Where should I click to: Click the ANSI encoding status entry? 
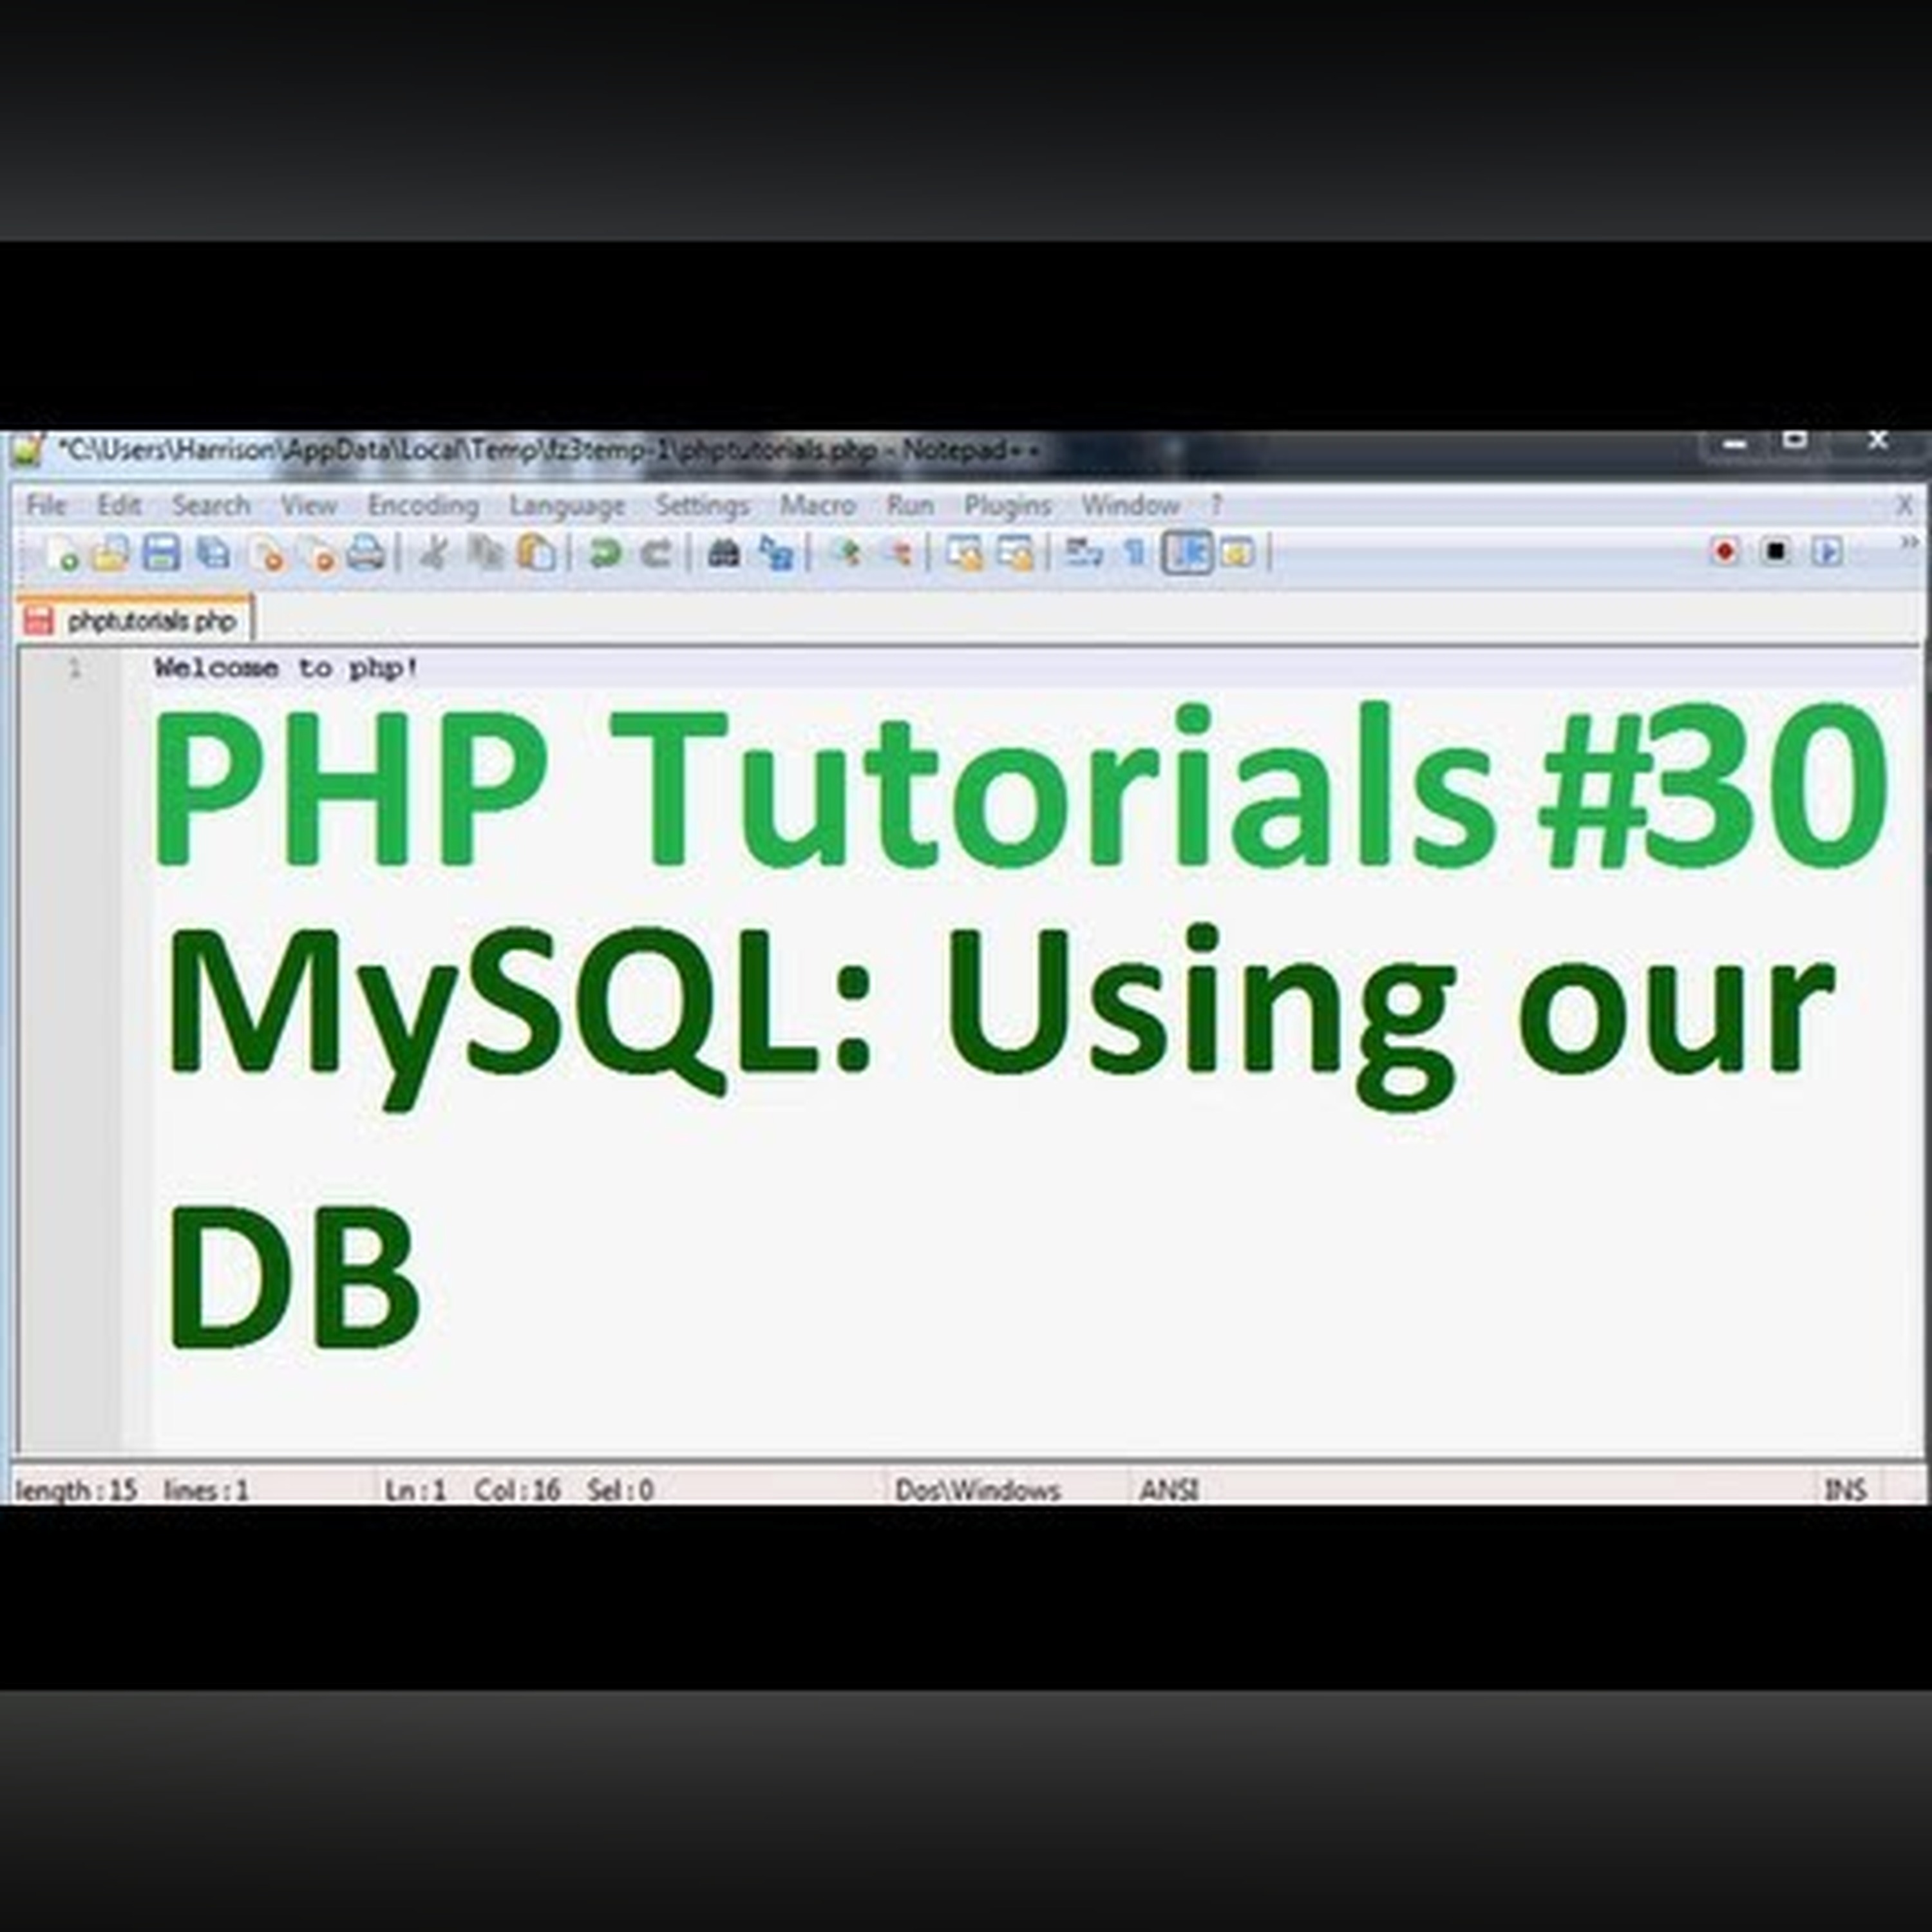click(1169, 1490)
